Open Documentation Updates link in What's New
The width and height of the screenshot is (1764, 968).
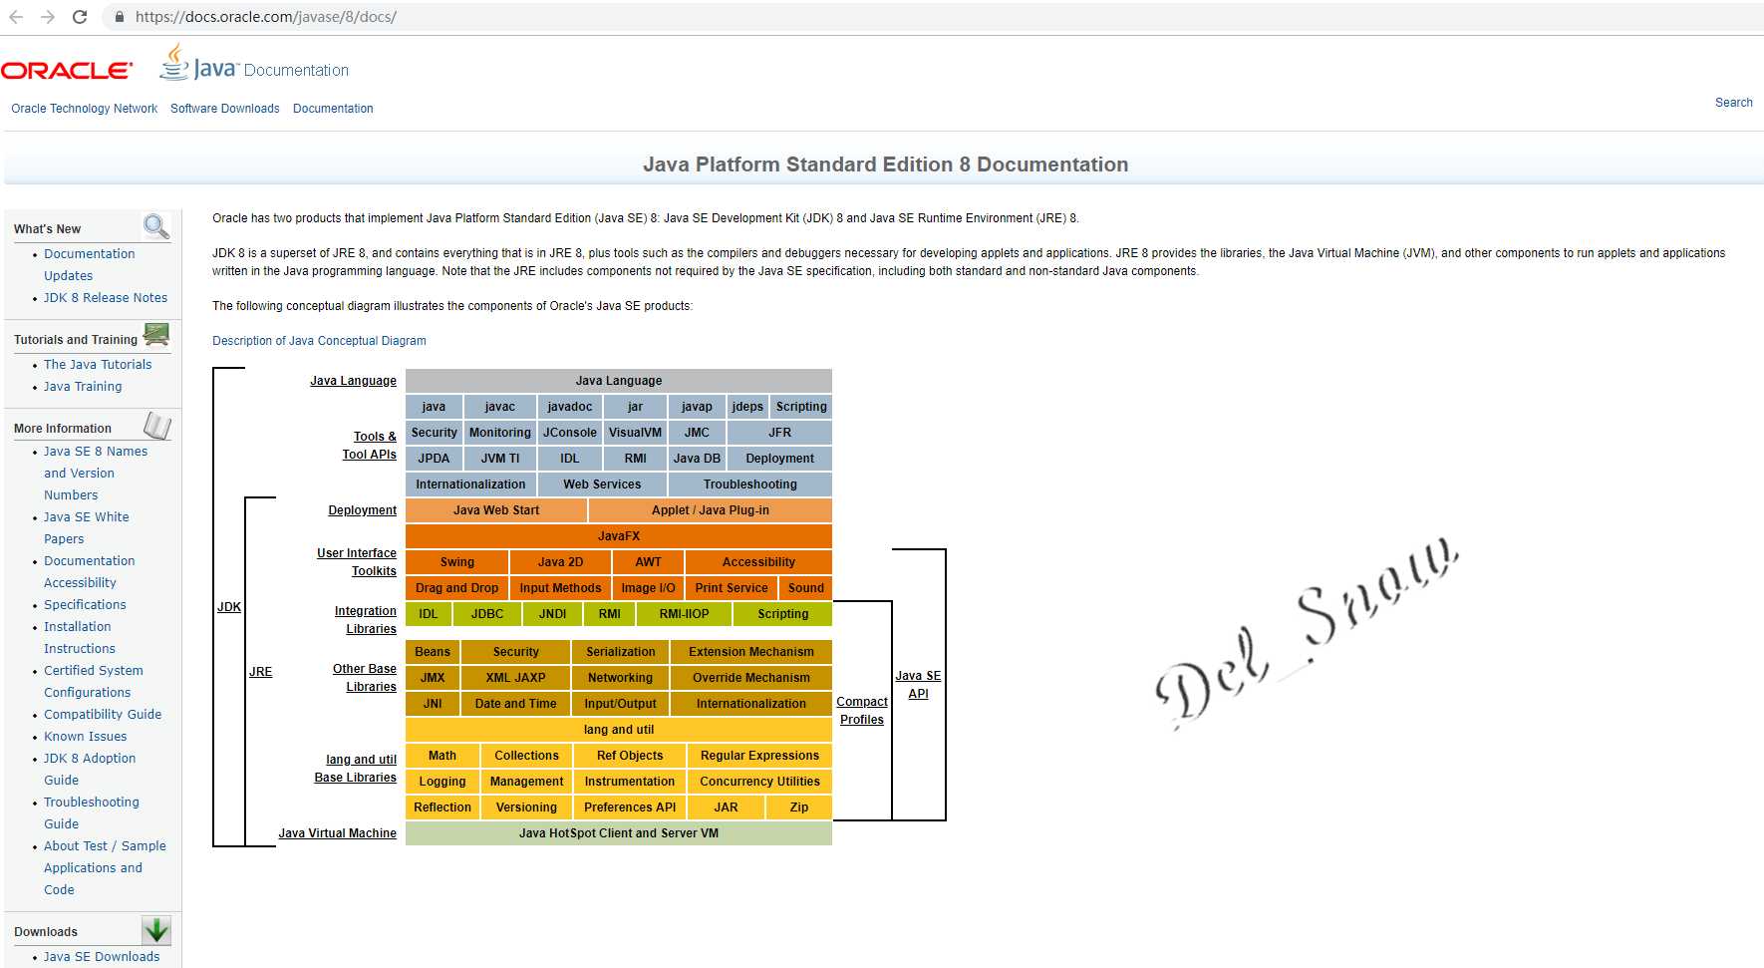[x=89, y=265]
